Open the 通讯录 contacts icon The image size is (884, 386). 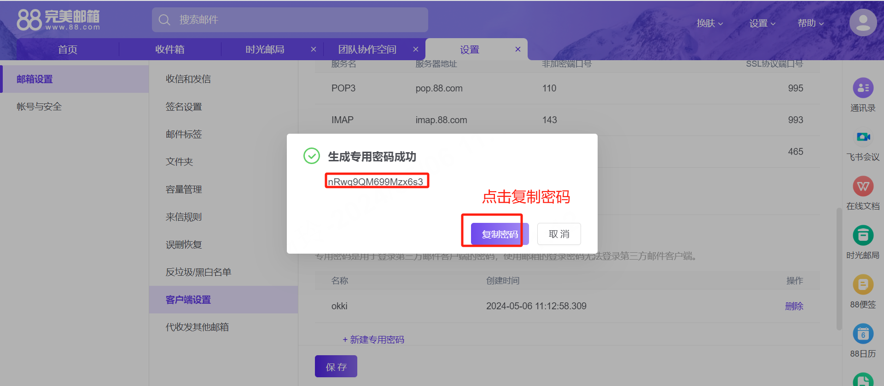(863, 88)
